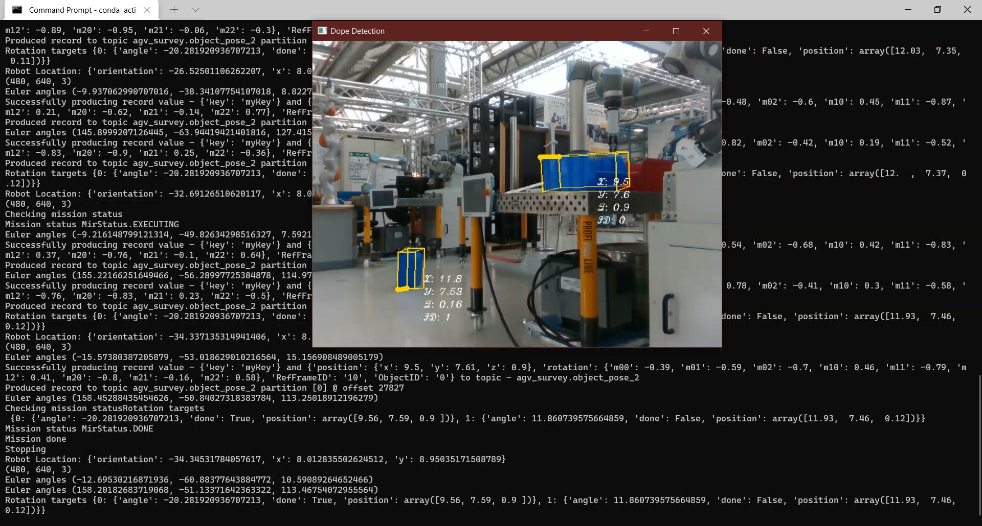Click 'Euler angles (-9.937062990707016' line
982x526 pixels.
coord(159,91)
